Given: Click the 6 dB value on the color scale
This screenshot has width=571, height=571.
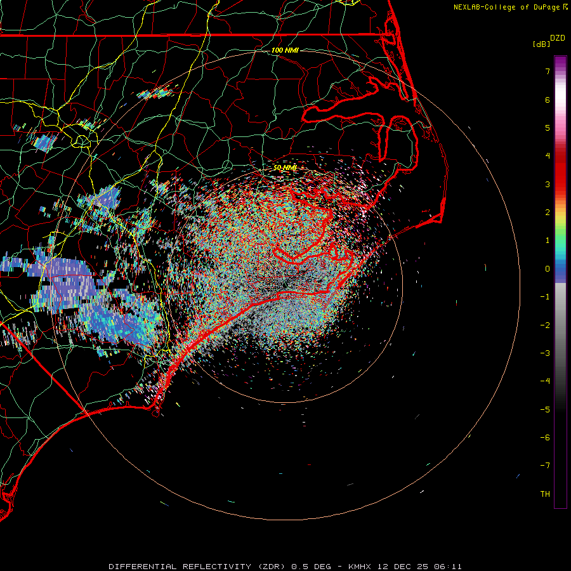Looking at the screenshot, I should click(x=548, y=100).
